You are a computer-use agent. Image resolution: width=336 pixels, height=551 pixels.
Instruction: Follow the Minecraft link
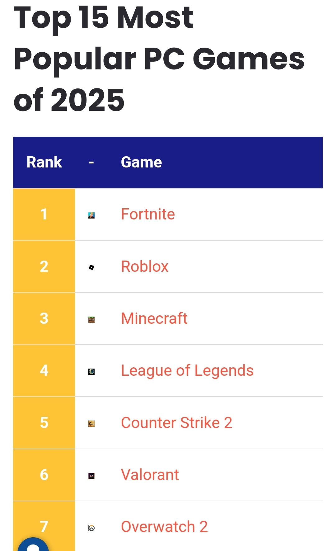(x=154, y=318)
